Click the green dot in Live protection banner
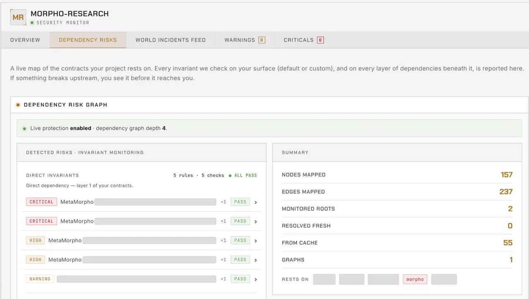The image size is (529, 299). (25, 128)
